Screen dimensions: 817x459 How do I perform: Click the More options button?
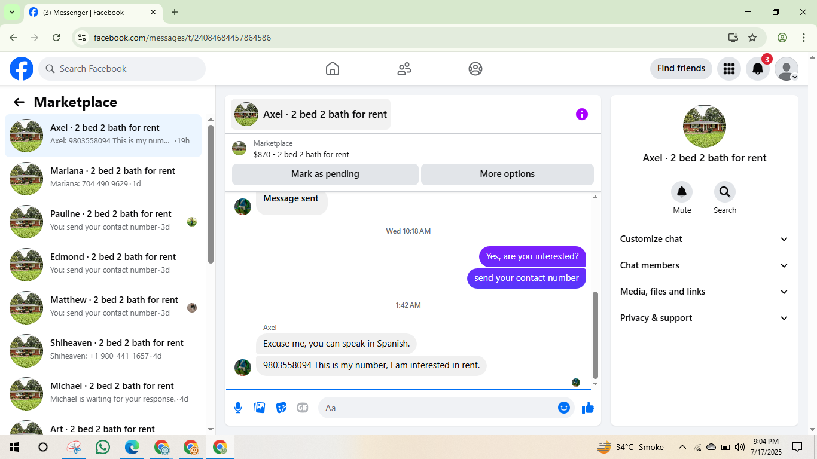(507, 174)
